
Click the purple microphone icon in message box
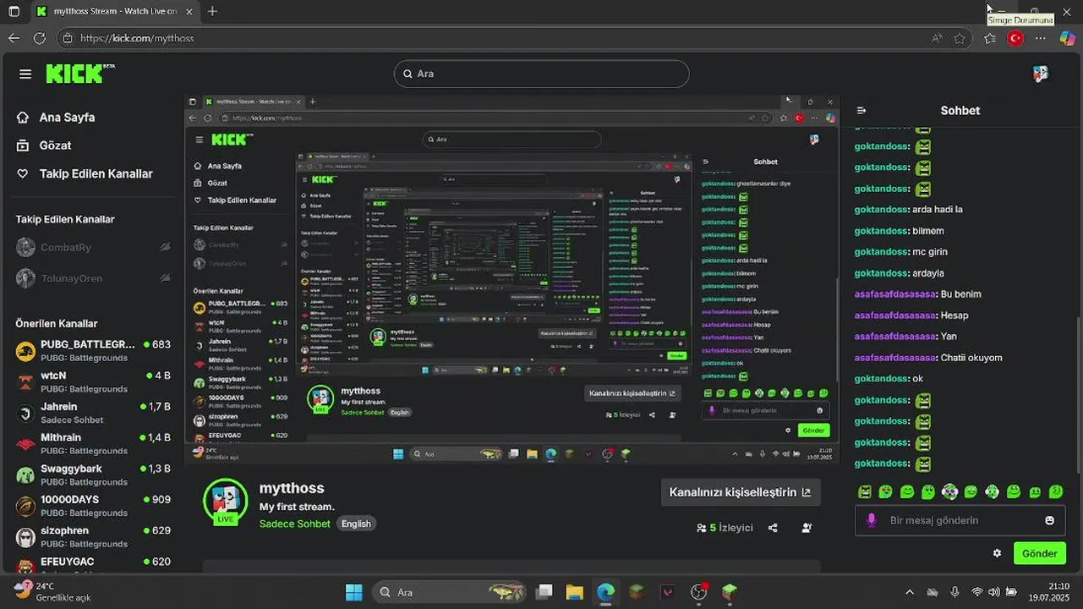pos(872,520)
